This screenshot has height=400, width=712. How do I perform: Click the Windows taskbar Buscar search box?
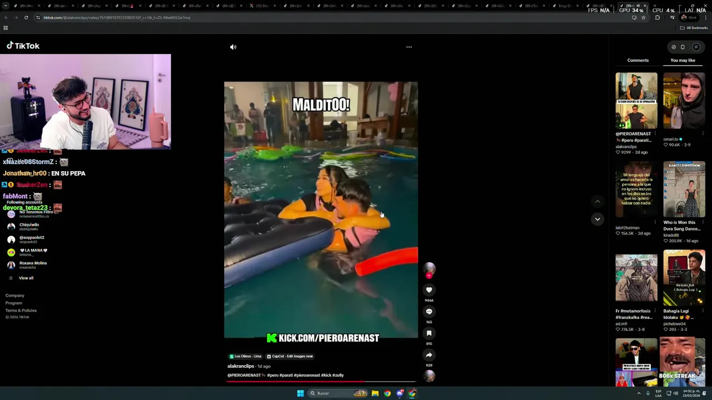[339, 393]
